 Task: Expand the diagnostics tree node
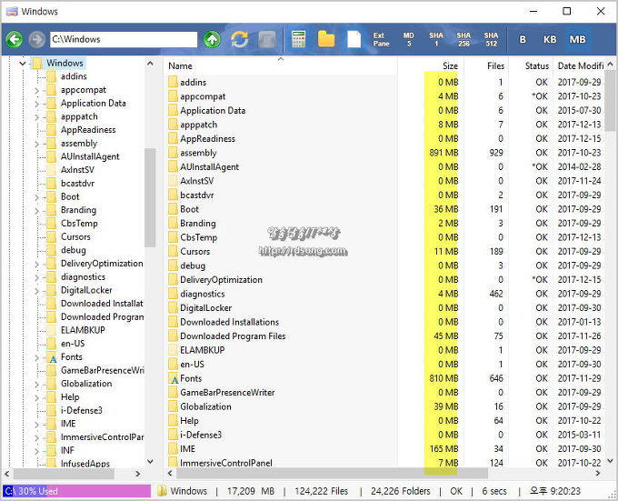36,277
